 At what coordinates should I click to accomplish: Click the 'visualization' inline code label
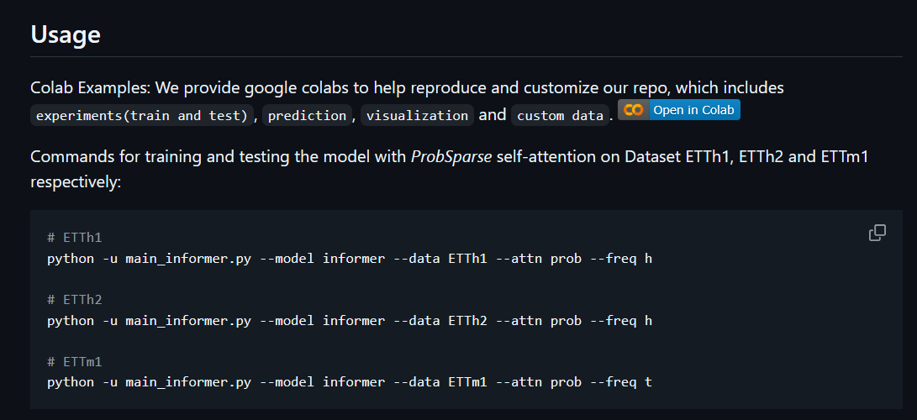(417, 116)
